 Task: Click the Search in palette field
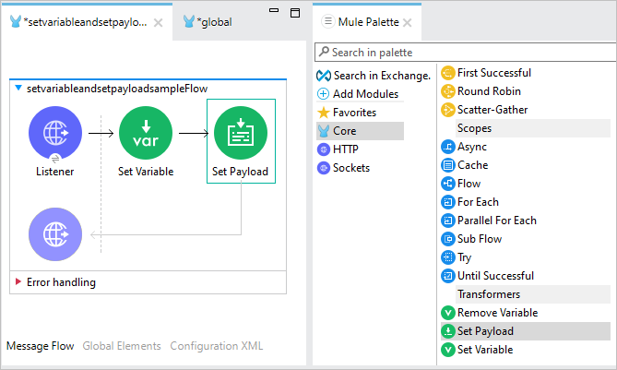click(x=466, y=53)
